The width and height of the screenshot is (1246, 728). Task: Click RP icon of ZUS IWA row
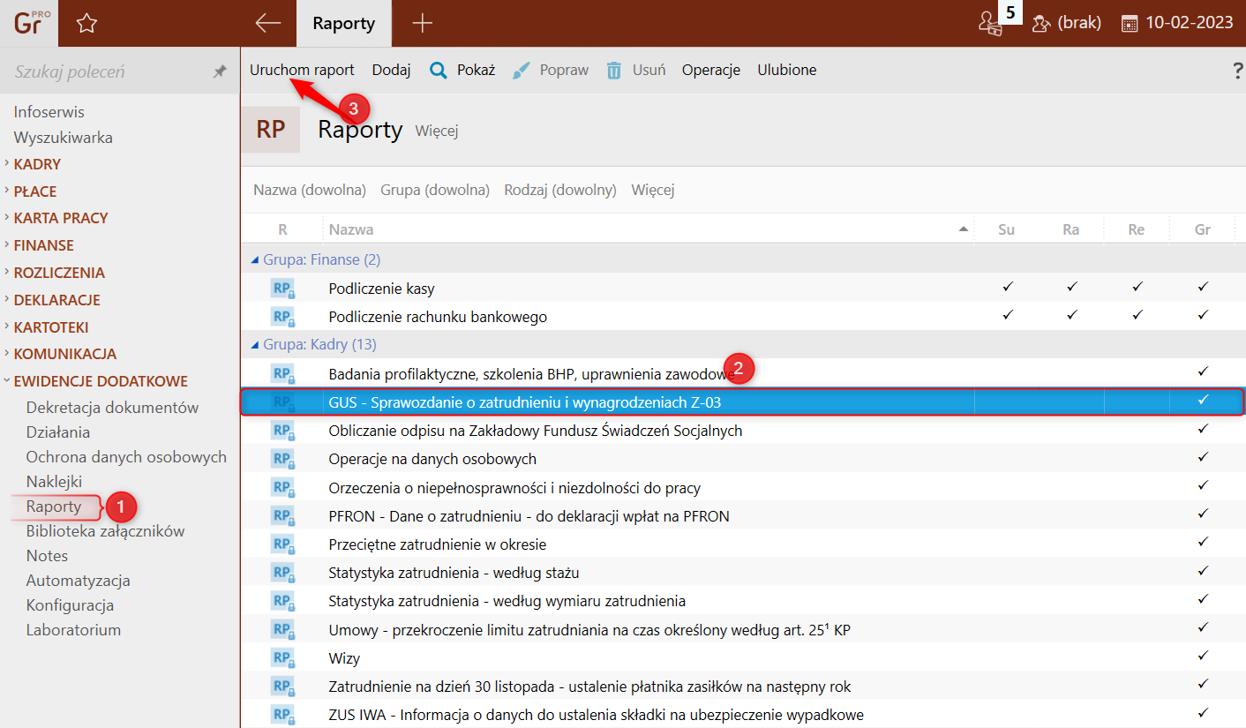pyautogui.click(x=282, y=715)
